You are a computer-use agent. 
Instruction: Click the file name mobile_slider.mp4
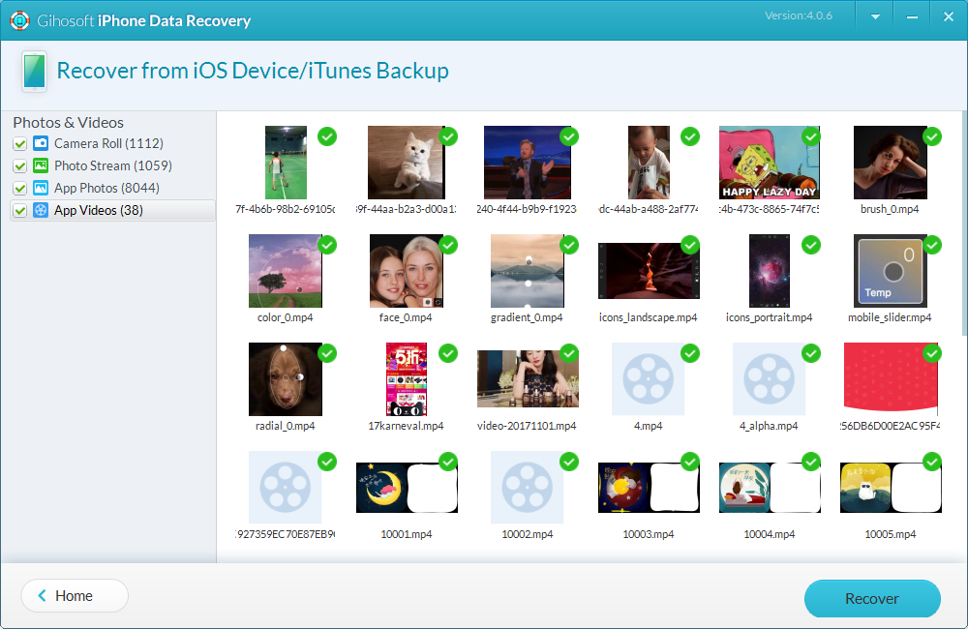point(890,317)
